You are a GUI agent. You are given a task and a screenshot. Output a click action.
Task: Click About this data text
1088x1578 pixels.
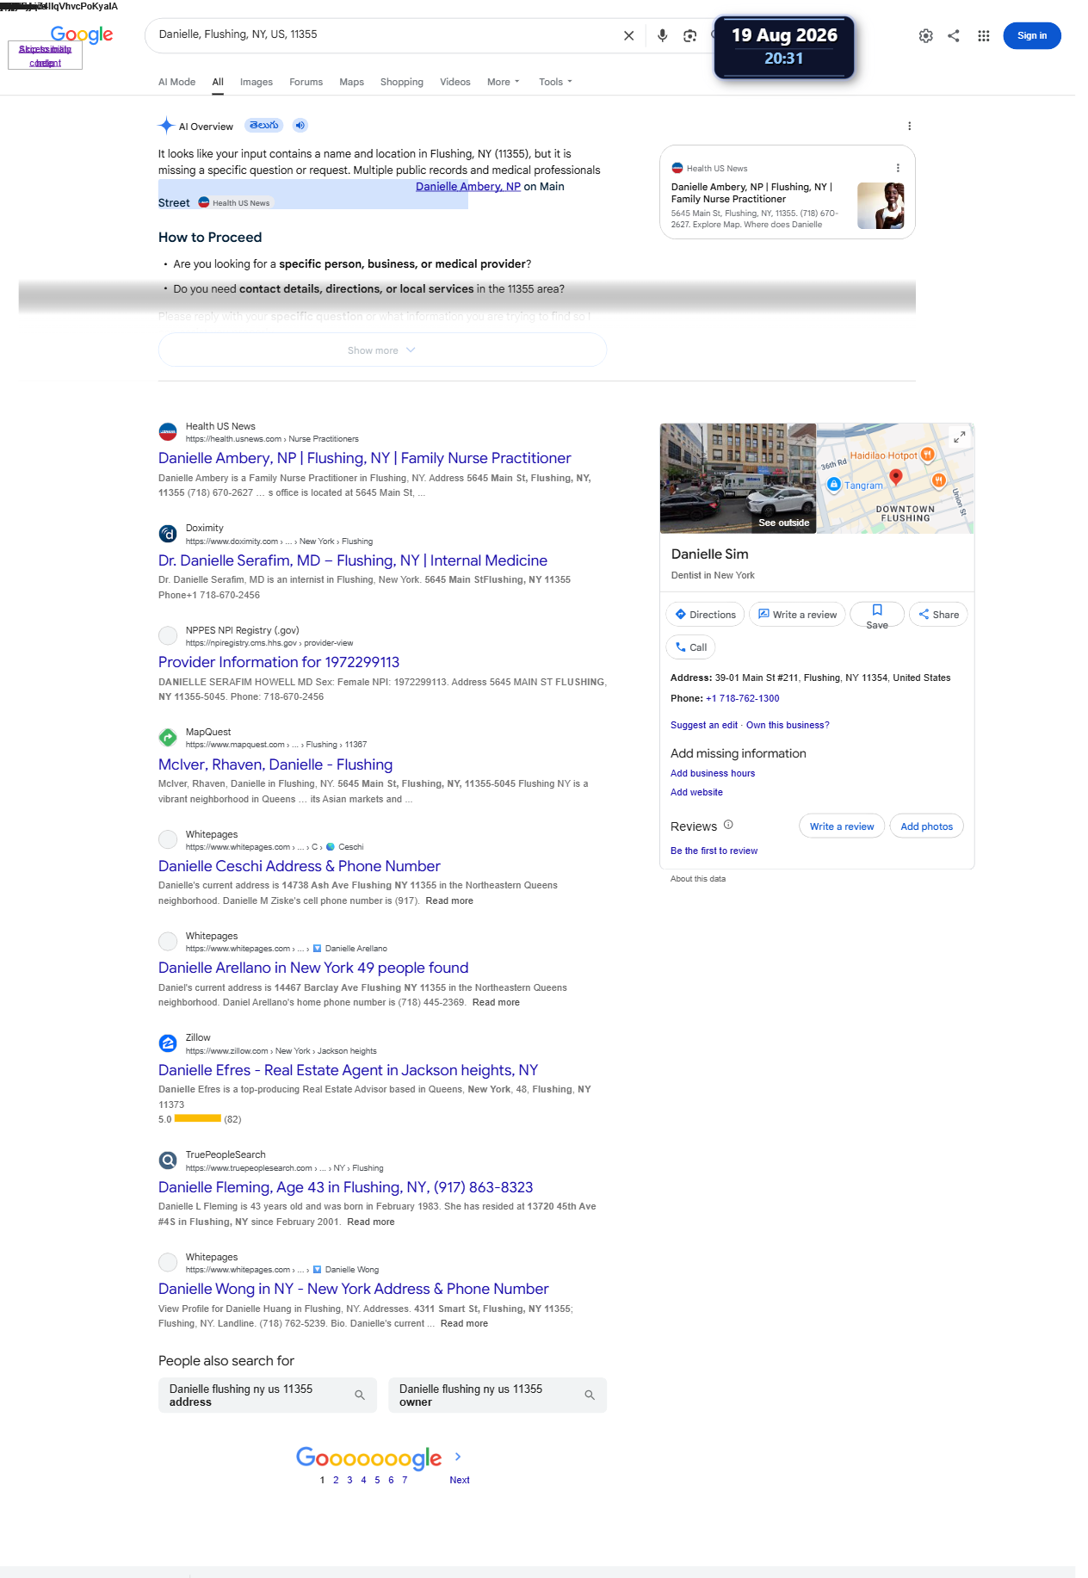click(698, 879)
